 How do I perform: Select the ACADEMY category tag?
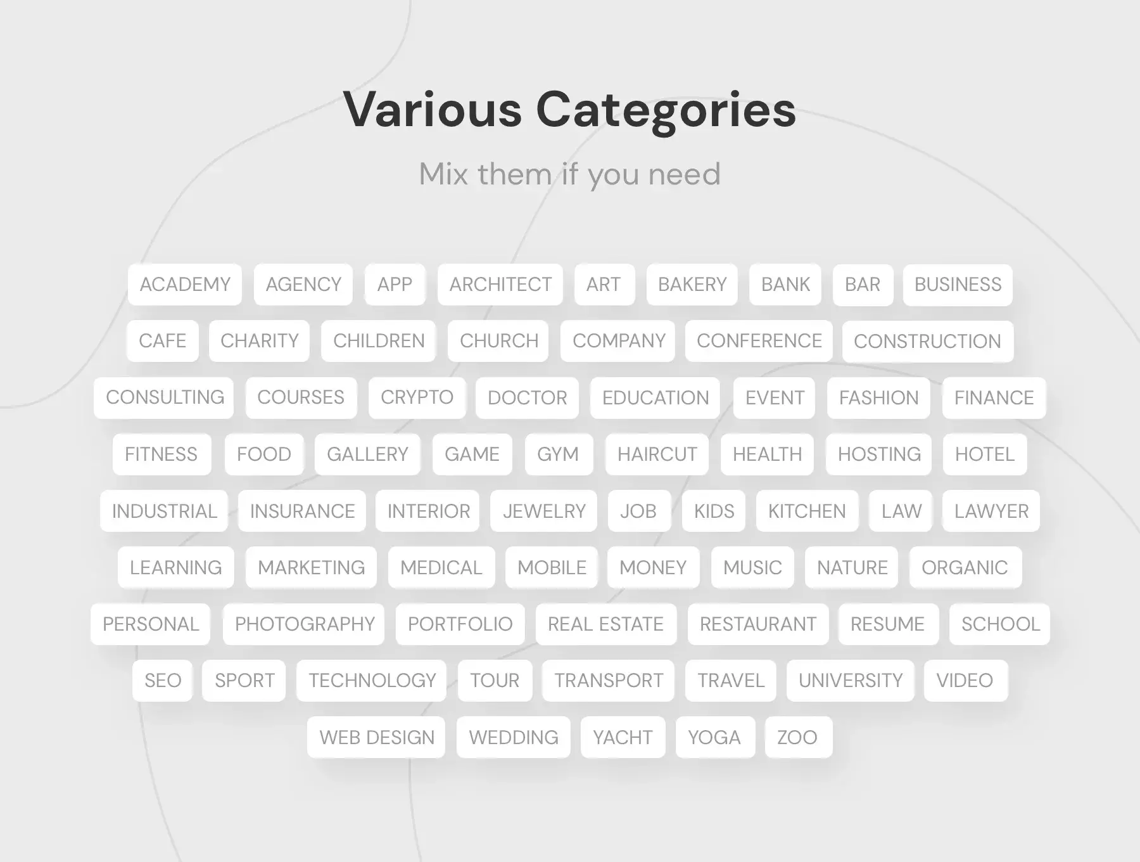tap(185, 285)
